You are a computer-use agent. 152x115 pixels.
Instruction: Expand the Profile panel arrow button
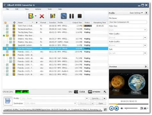pyautogui.click(x=147, y=13)
